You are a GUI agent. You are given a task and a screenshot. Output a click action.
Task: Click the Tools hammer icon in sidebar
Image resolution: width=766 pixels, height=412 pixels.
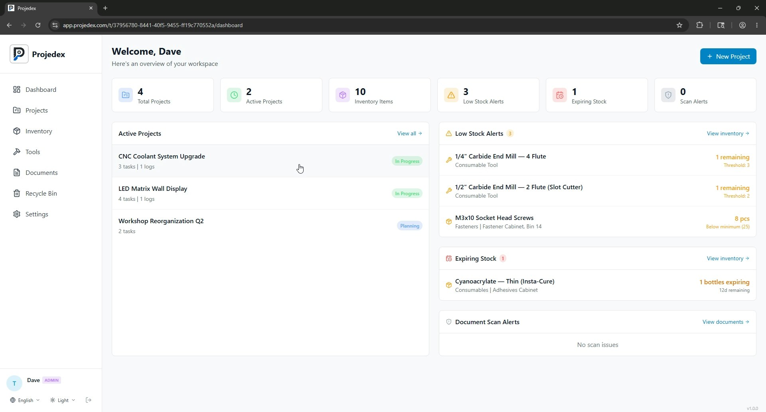coord(17,152)
